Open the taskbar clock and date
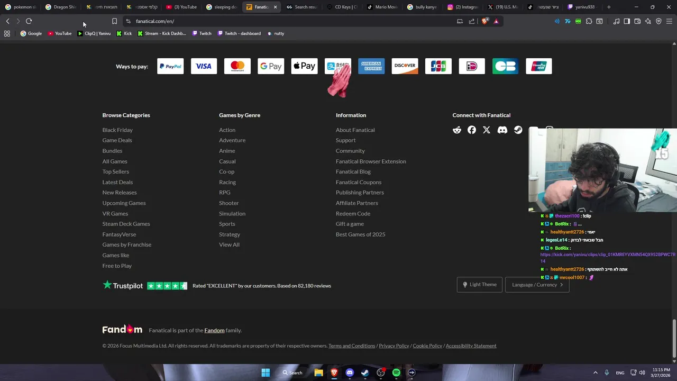Viewport: 677px width, 381px height. pyautogui.click(x=661, y=373)
